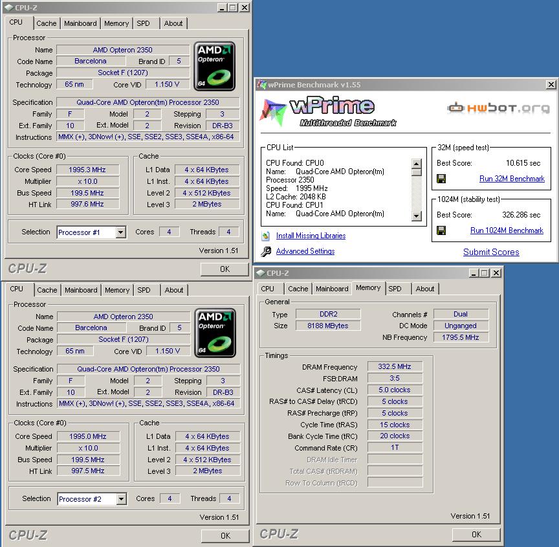559x547 pixels.
Task: Click the wPrime title bar icon
Action: pos(262,85)
